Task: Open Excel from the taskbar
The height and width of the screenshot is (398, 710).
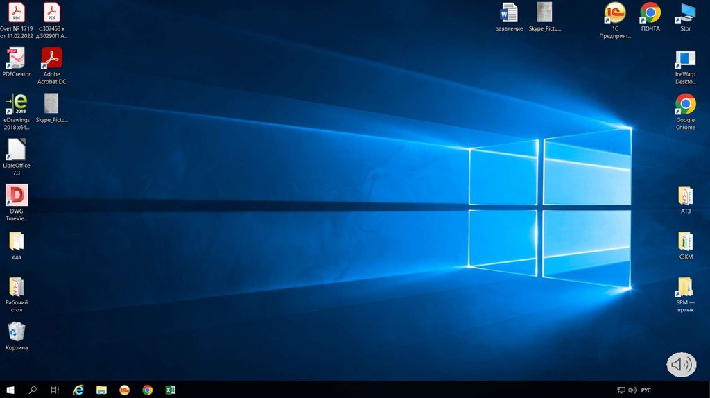Action: click(x=170, y=390)
